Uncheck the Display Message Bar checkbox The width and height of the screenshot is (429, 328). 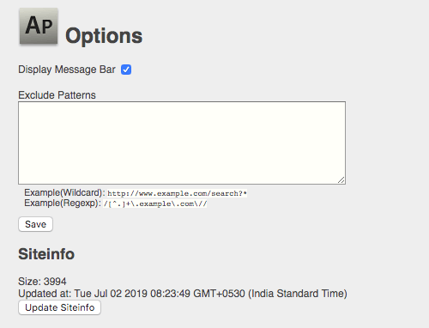pyautogui.click(x=126, y=70)
